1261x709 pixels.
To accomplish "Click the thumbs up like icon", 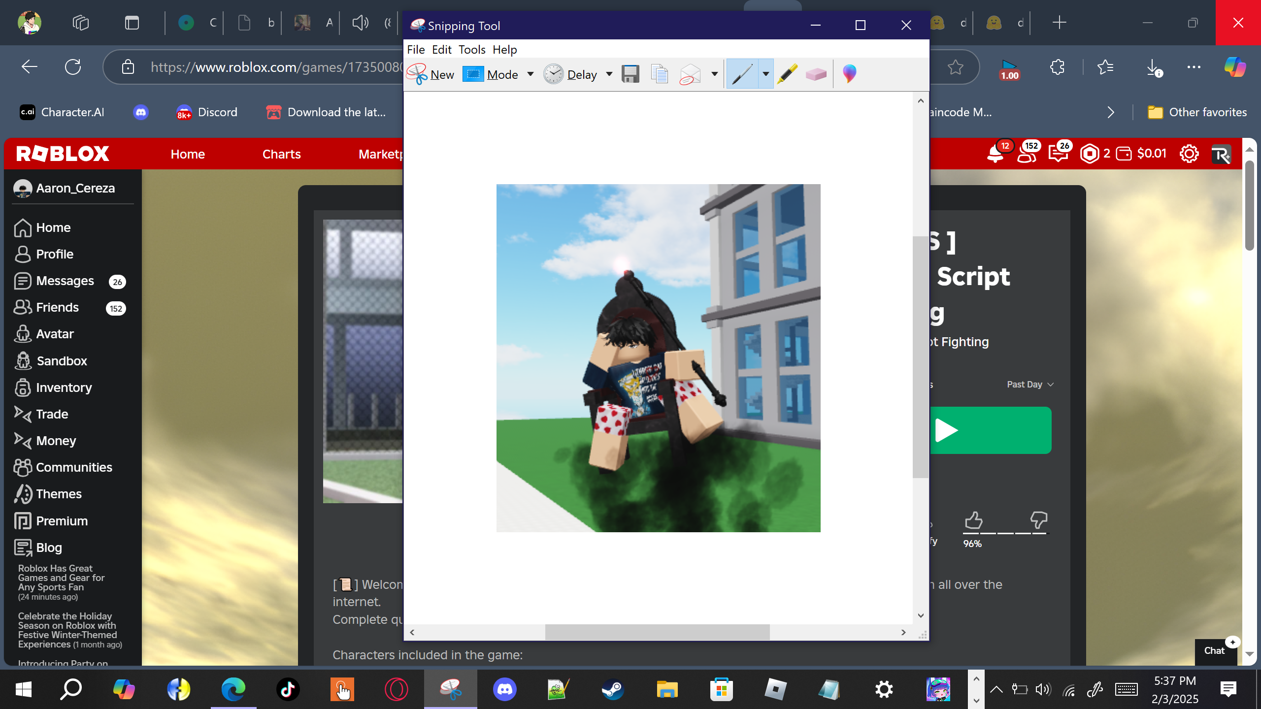I will (973, 520).
